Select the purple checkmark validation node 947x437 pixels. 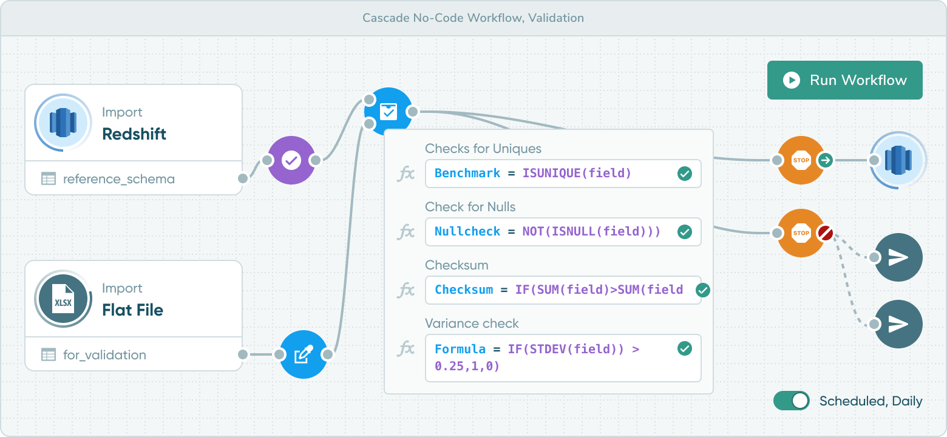[291, 160]
